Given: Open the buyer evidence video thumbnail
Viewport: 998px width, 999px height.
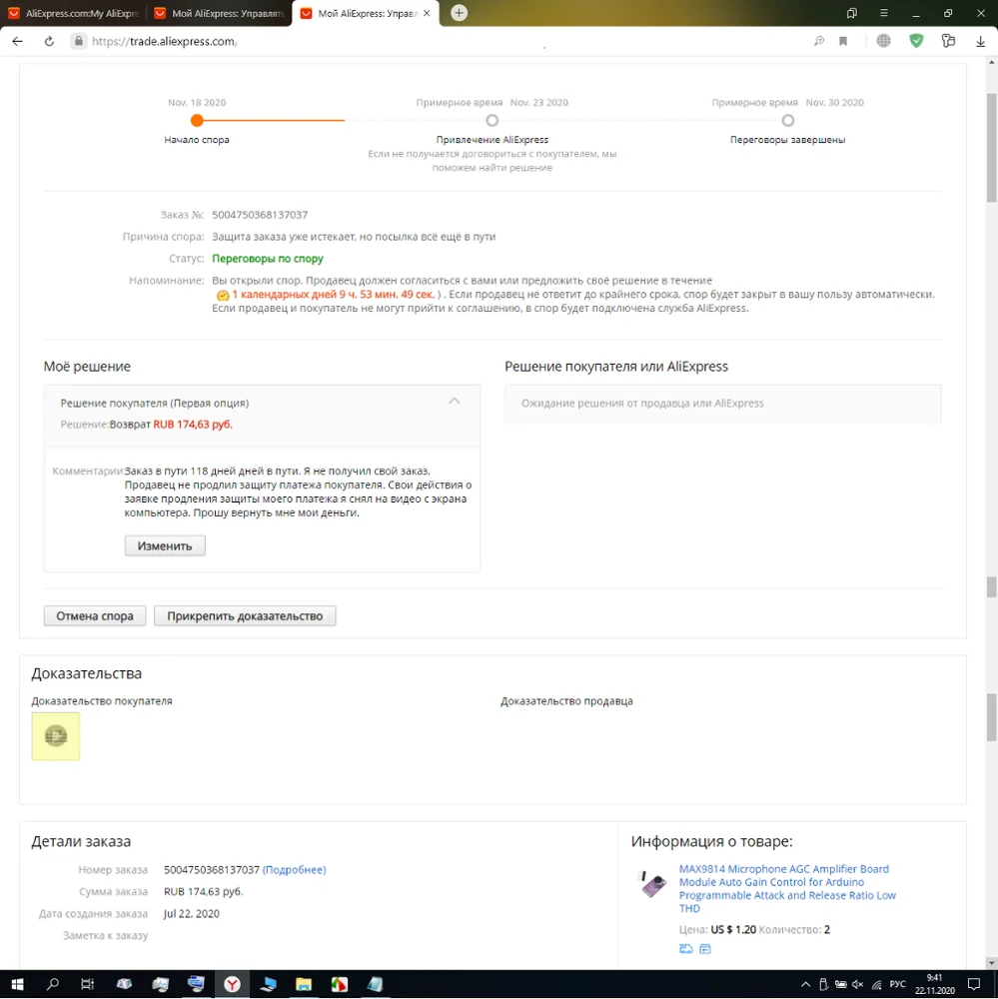Looking at the screenshot, I should (56, 736).
